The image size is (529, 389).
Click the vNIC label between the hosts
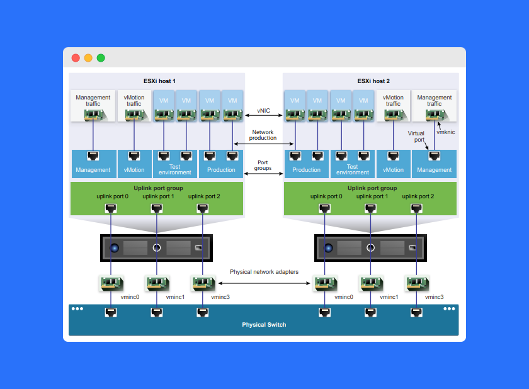pyautogui.click(x=263, y=110)
